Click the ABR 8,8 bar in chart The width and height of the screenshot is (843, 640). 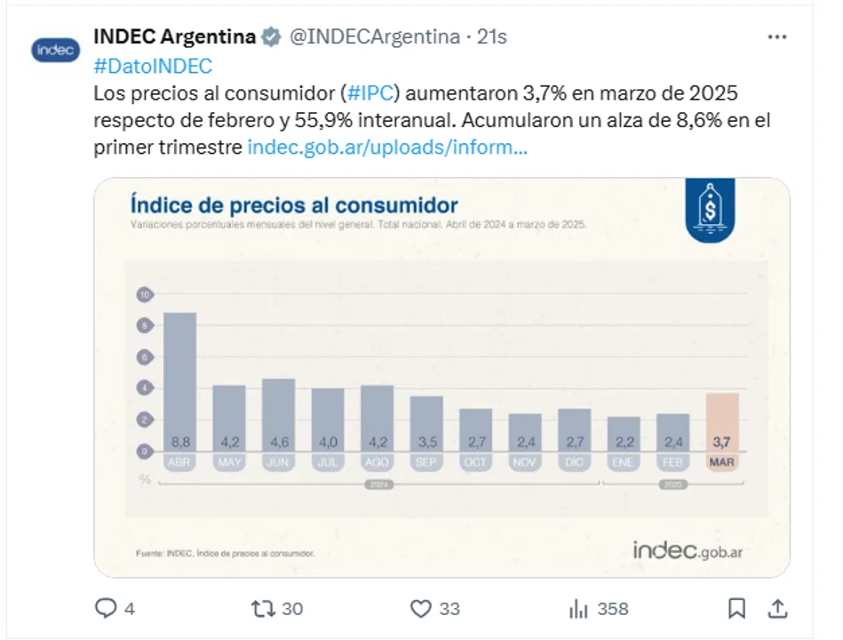pyautogui.click(x=179, y=384)
